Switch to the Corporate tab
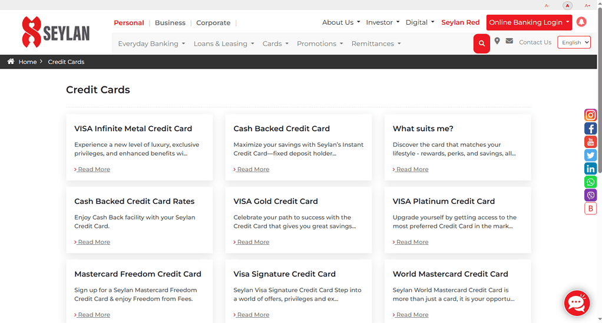Viewport: 602px width, 323px height. coord(213,22)
